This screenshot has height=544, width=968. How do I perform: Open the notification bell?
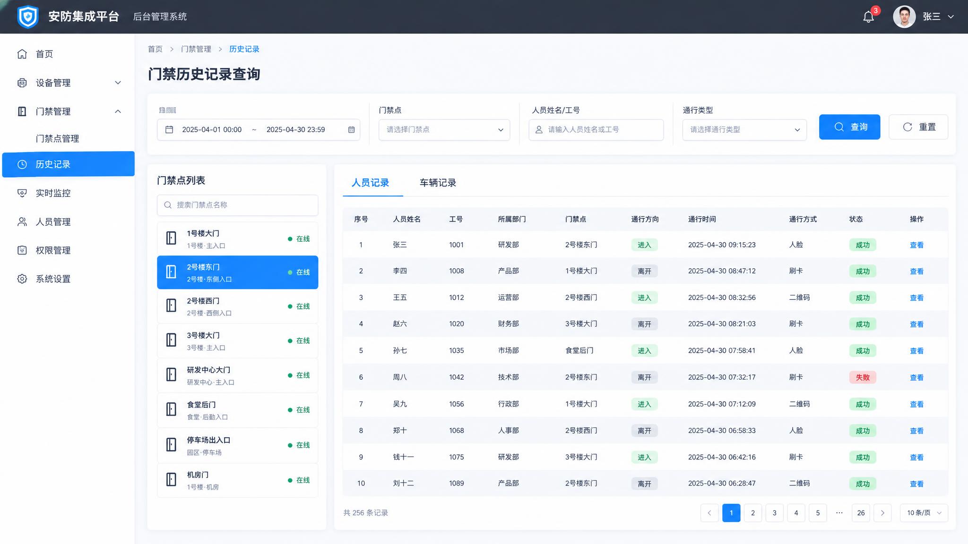(868, 17)
